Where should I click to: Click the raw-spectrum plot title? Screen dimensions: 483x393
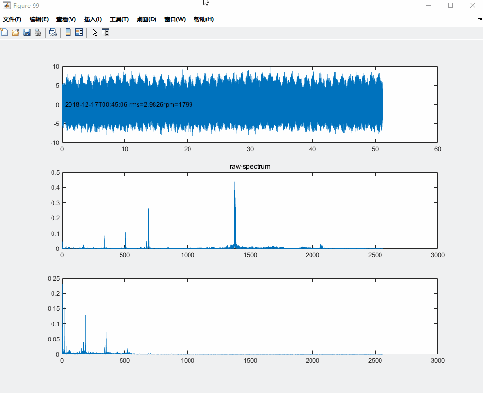[x=250, y=166]
